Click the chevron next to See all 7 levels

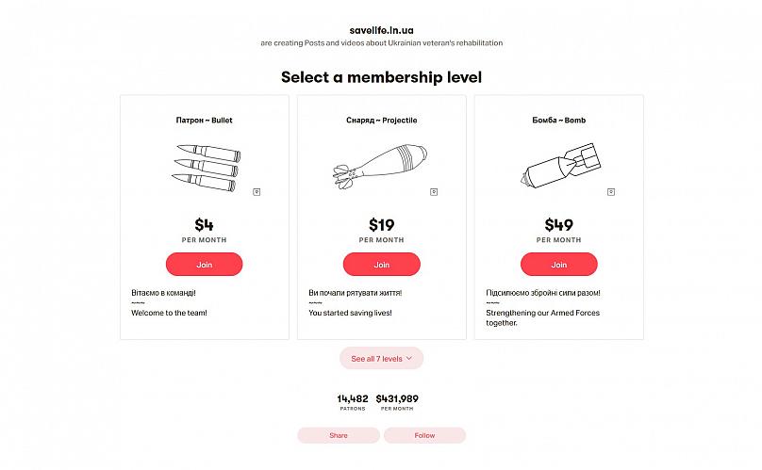click(x=409, y=358)
